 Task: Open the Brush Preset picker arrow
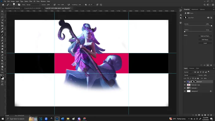[x=16, y=5]
